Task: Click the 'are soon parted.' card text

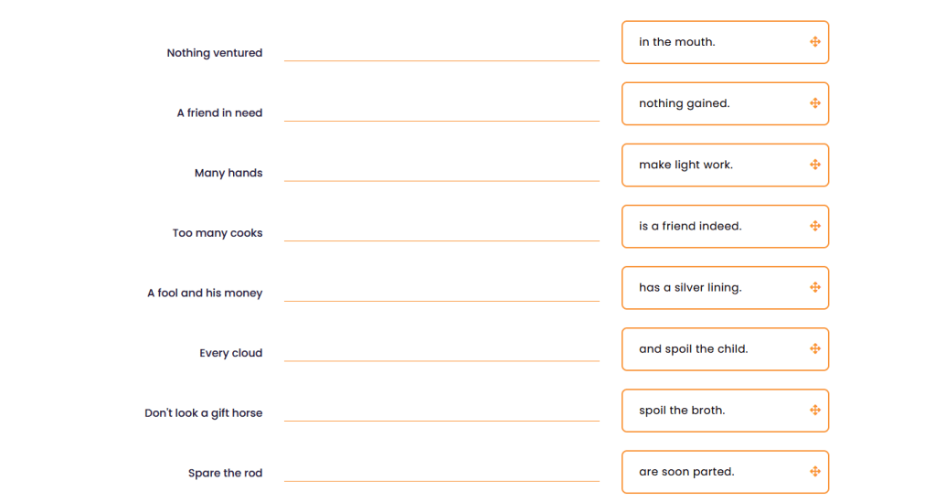Action: (x=686, y=472)
